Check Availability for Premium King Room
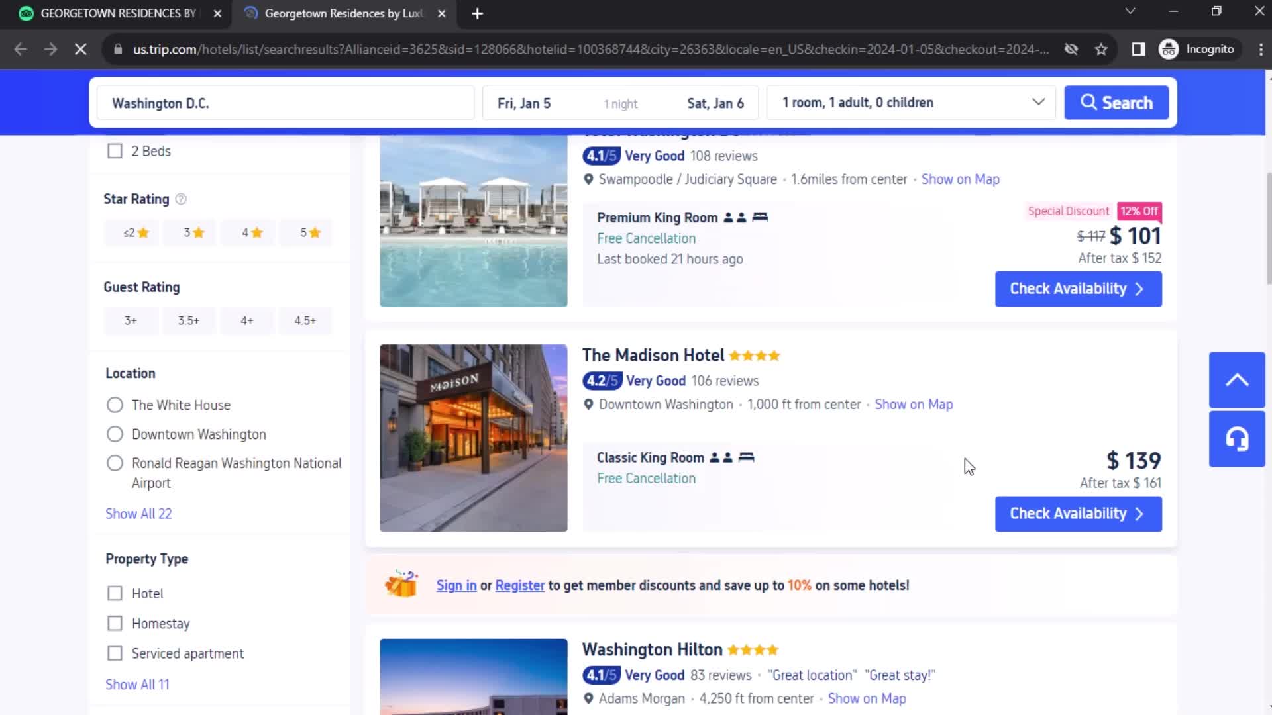This screenshot has height=715, width=1272. (1078, 289)
